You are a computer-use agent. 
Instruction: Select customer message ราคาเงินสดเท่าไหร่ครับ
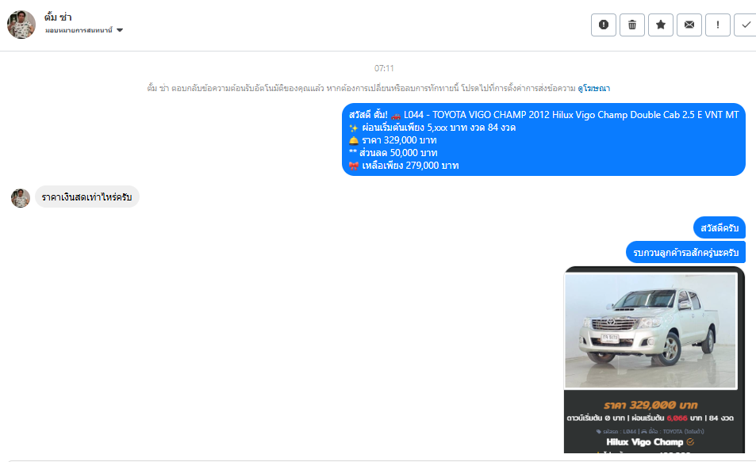coord(86,197)
